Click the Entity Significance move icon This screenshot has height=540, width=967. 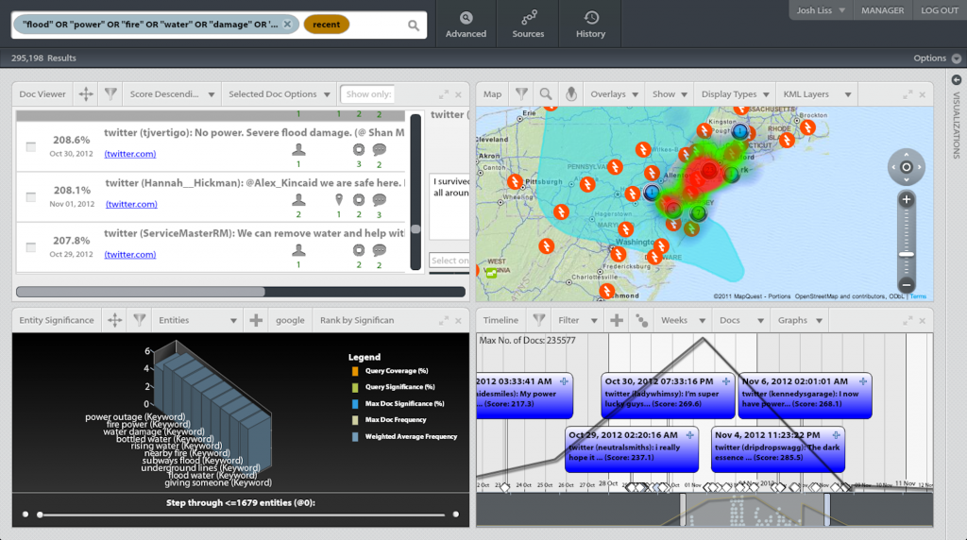coord(114,320)
